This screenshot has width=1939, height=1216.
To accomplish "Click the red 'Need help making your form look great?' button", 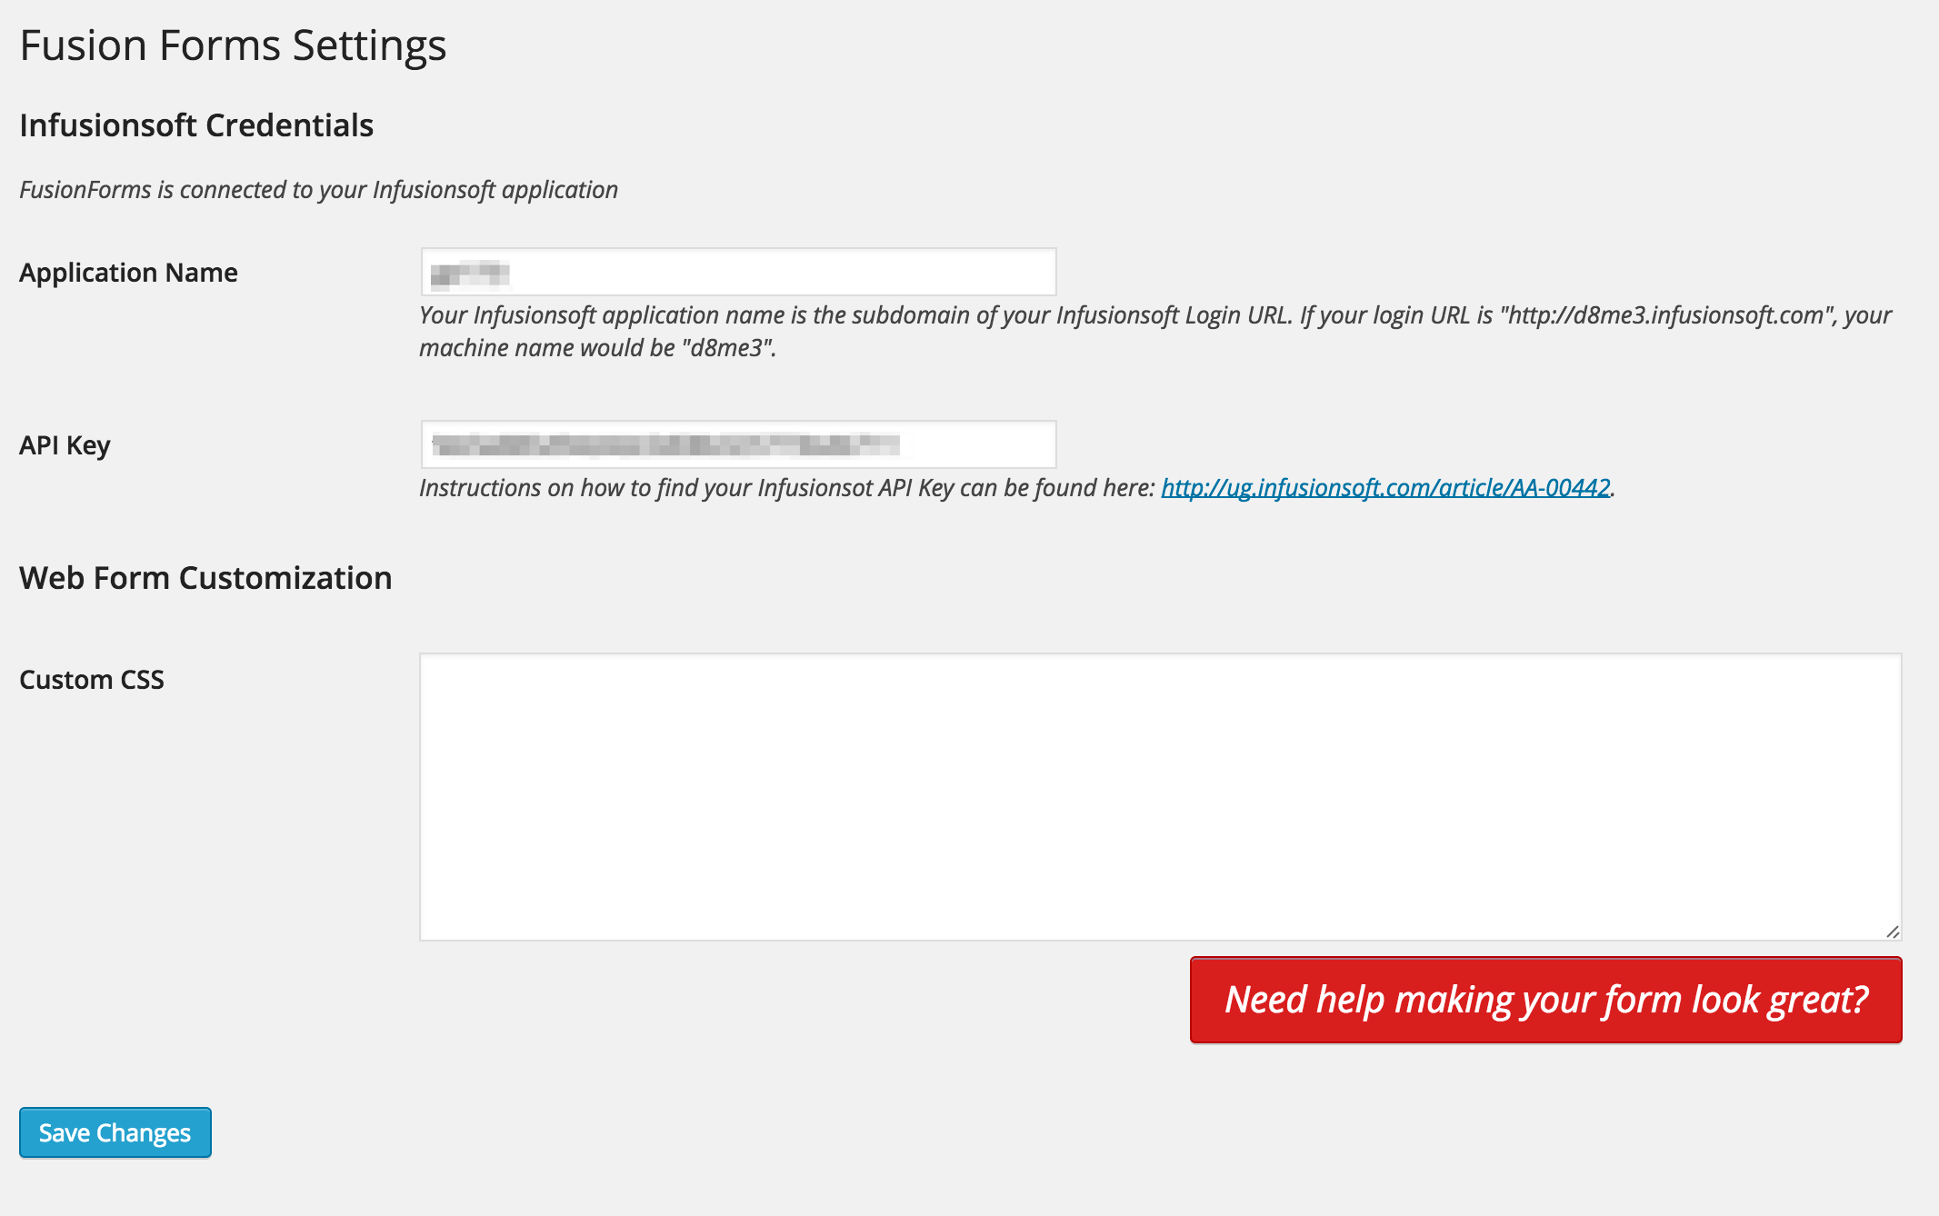I will point(1545,1000).
